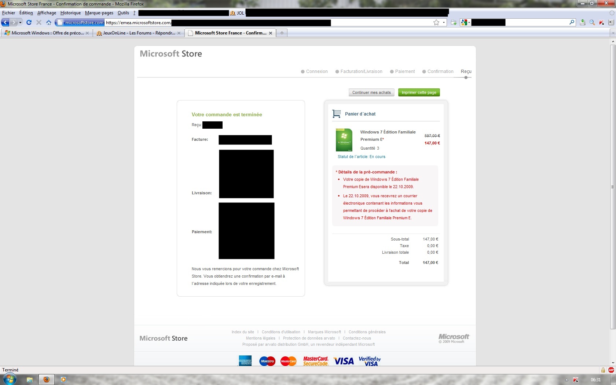
Task: Open the Historique menu
Action: click(70, 13)
